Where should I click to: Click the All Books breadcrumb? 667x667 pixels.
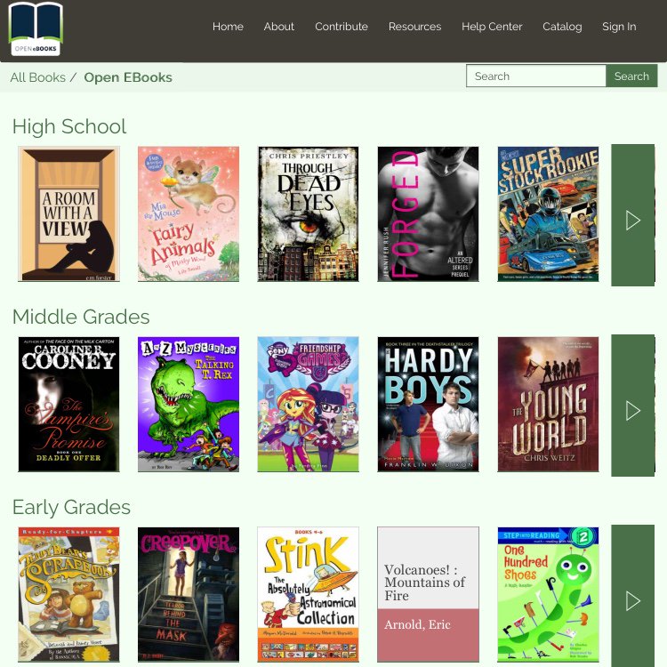pos(38,77)
